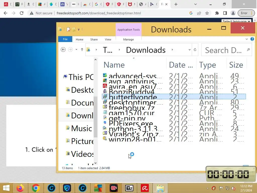The image size is (257, 193).
Task: Select the Application Tools contextual tab
Action: pos(128,30)
